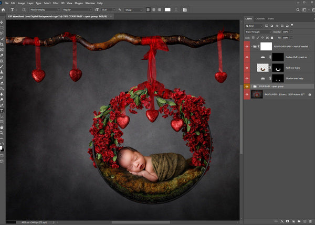This screenshot has width=315, height=225.
Task: Click the Home icon in options bar
Action: coord(3,9)
